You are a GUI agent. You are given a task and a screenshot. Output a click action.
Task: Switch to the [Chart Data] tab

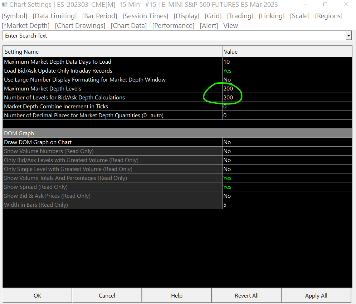[129, 26]
